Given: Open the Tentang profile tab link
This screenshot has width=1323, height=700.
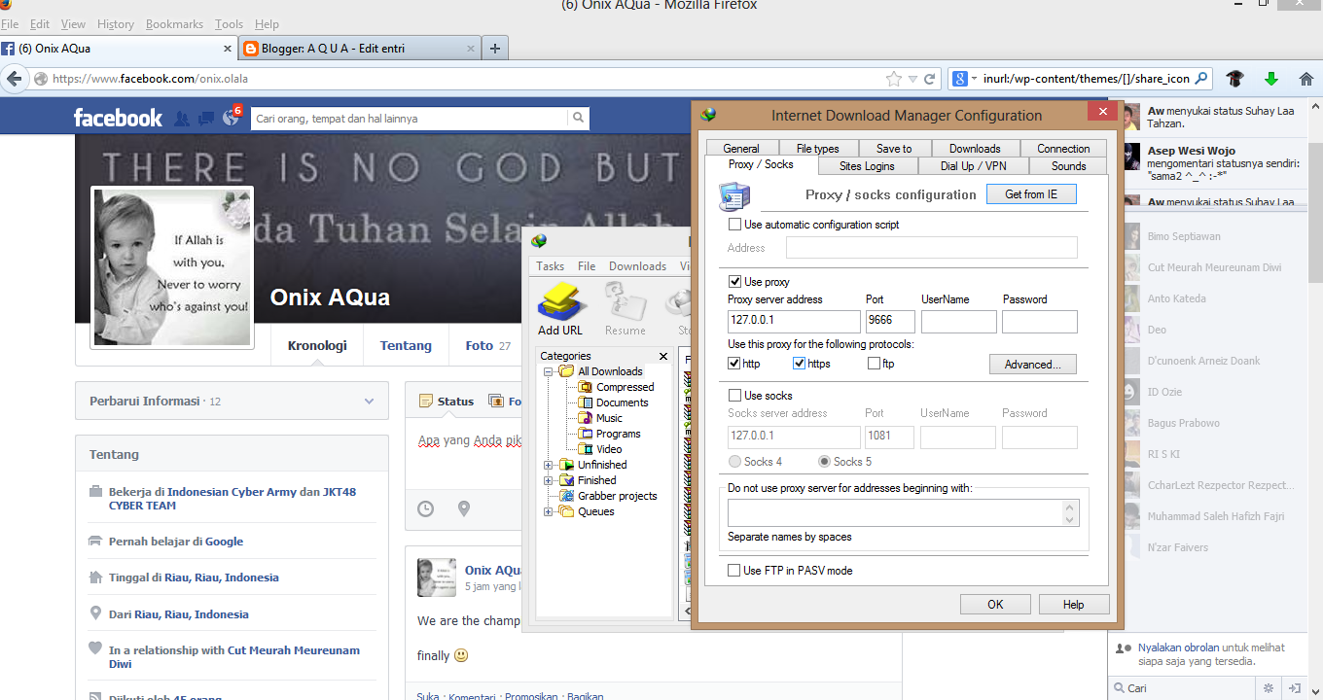Looking at the screenshot, I should click(406, 345).
